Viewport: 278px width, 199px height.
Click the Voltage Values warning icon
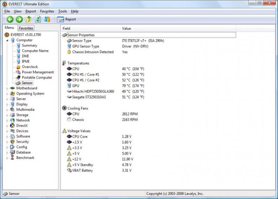click(64, 131)
